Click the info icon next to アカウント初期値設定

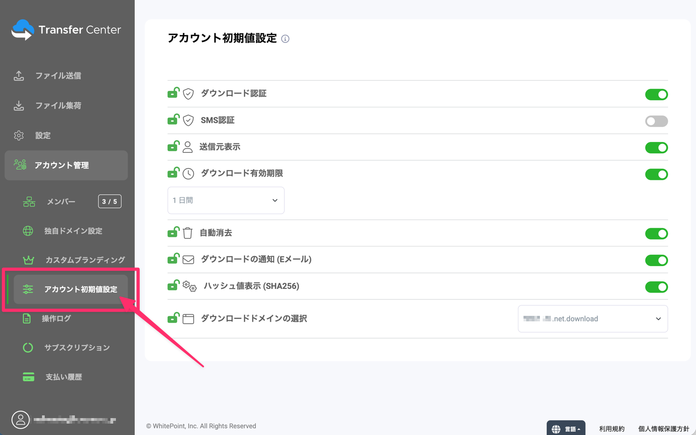pyautogui.click(x=286, y=39)
